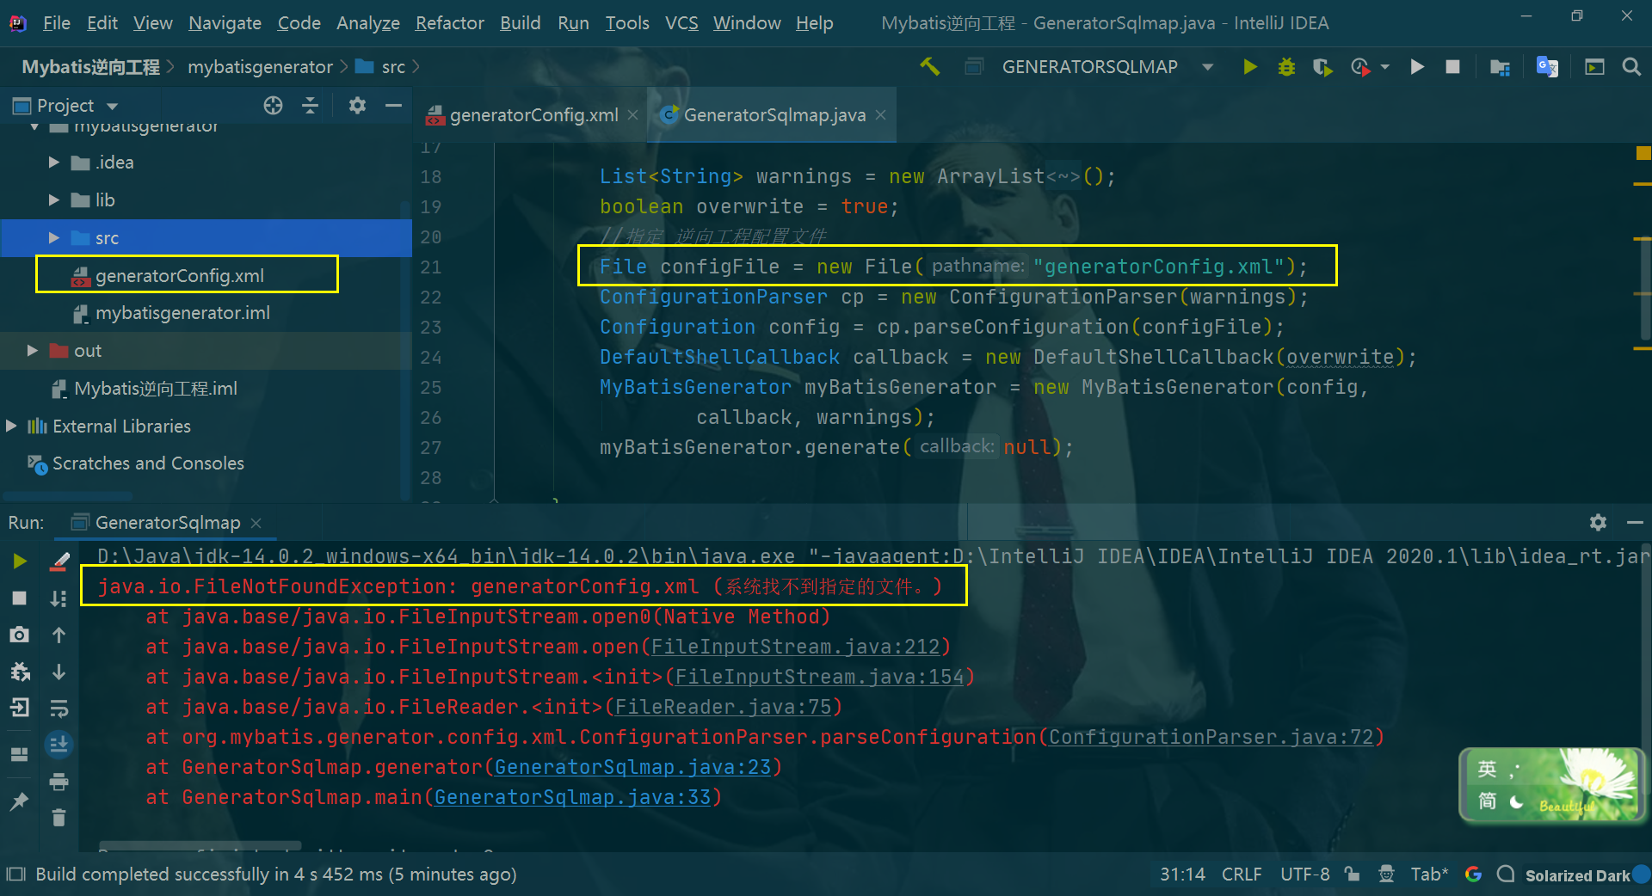Click the Exit icon in Run panel

[x=19, y=708]
